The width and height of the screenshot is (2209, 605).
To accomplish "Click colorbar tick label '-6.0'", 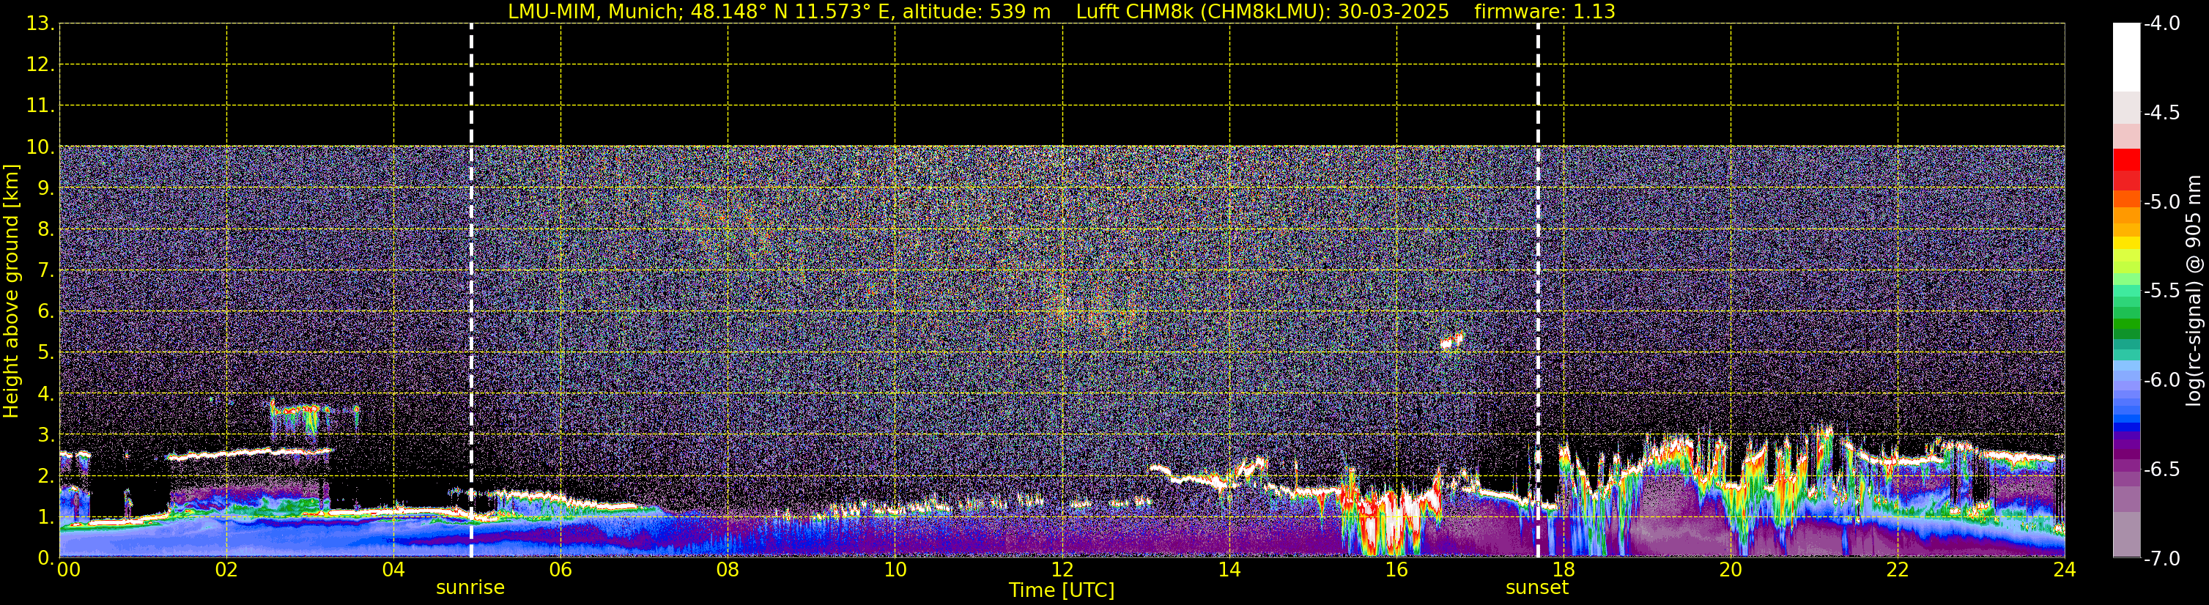I will pos(2162,380).
